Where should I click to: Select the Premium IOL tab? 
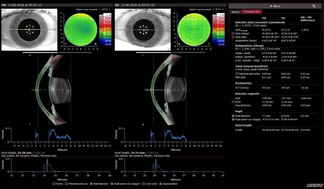251,12
